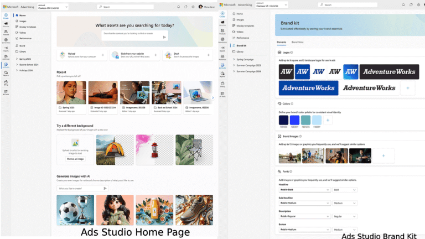The width and height of the screenshot is (425, 239).
Task: Open Imports in Brand Kit window rail
Action: pyautogui.click(x=222, y=49)
